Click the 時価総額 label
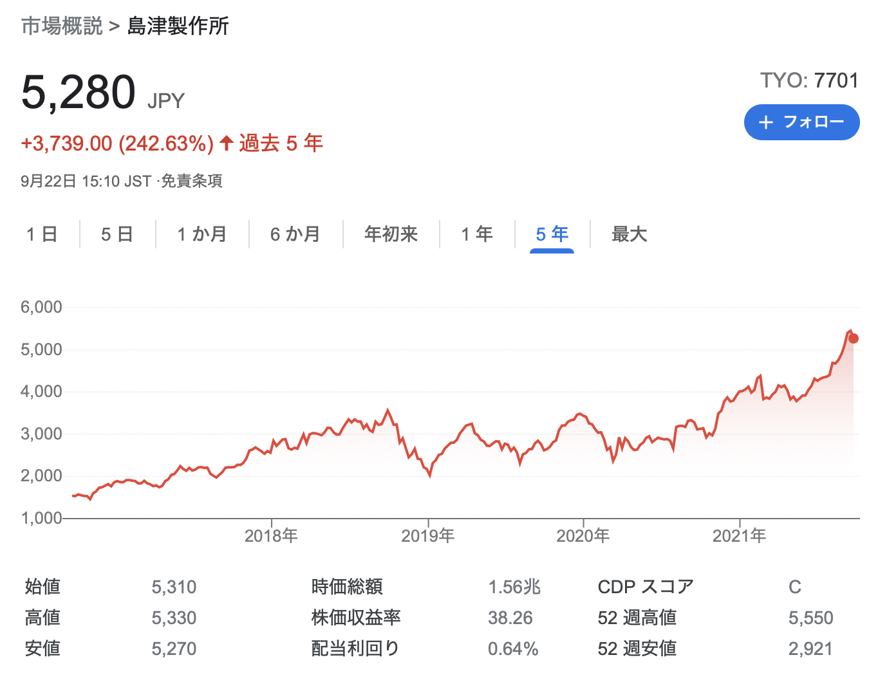Viewport: 869px width, 673px height. click(347, 587)
